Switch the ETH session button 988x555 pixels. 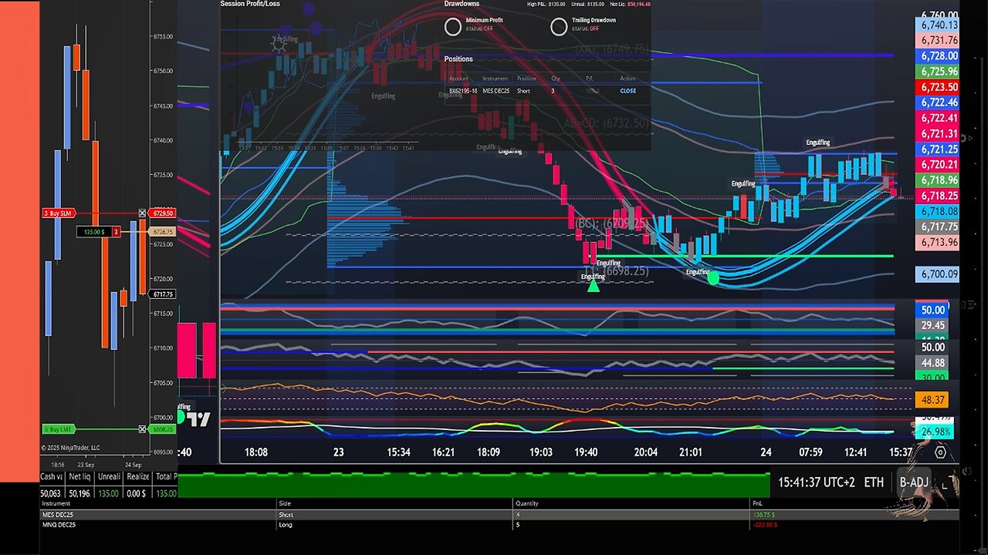click(x=874, y=483)
